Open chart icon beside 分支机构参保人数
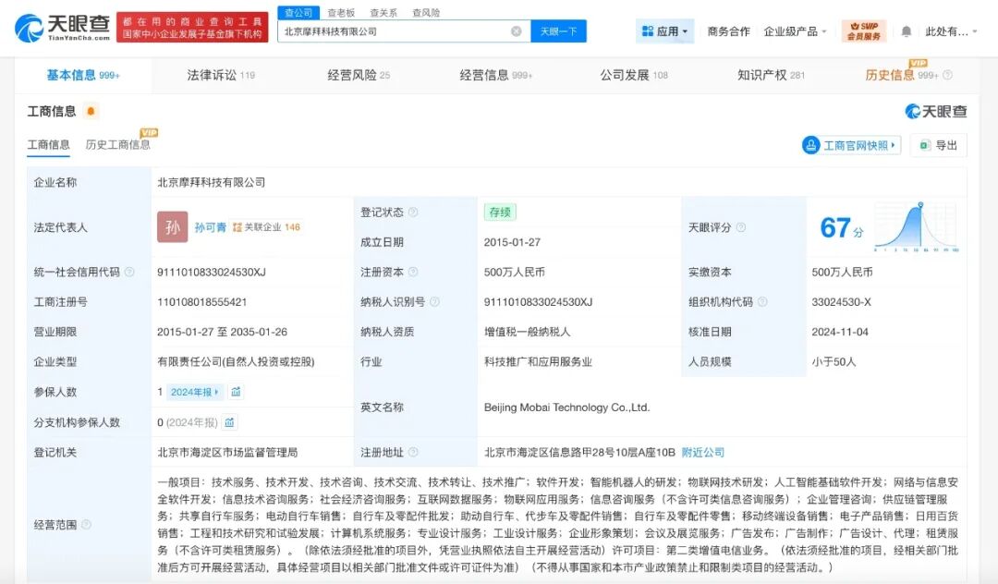The height and width of the screenshot is (584, 998). 229,422
